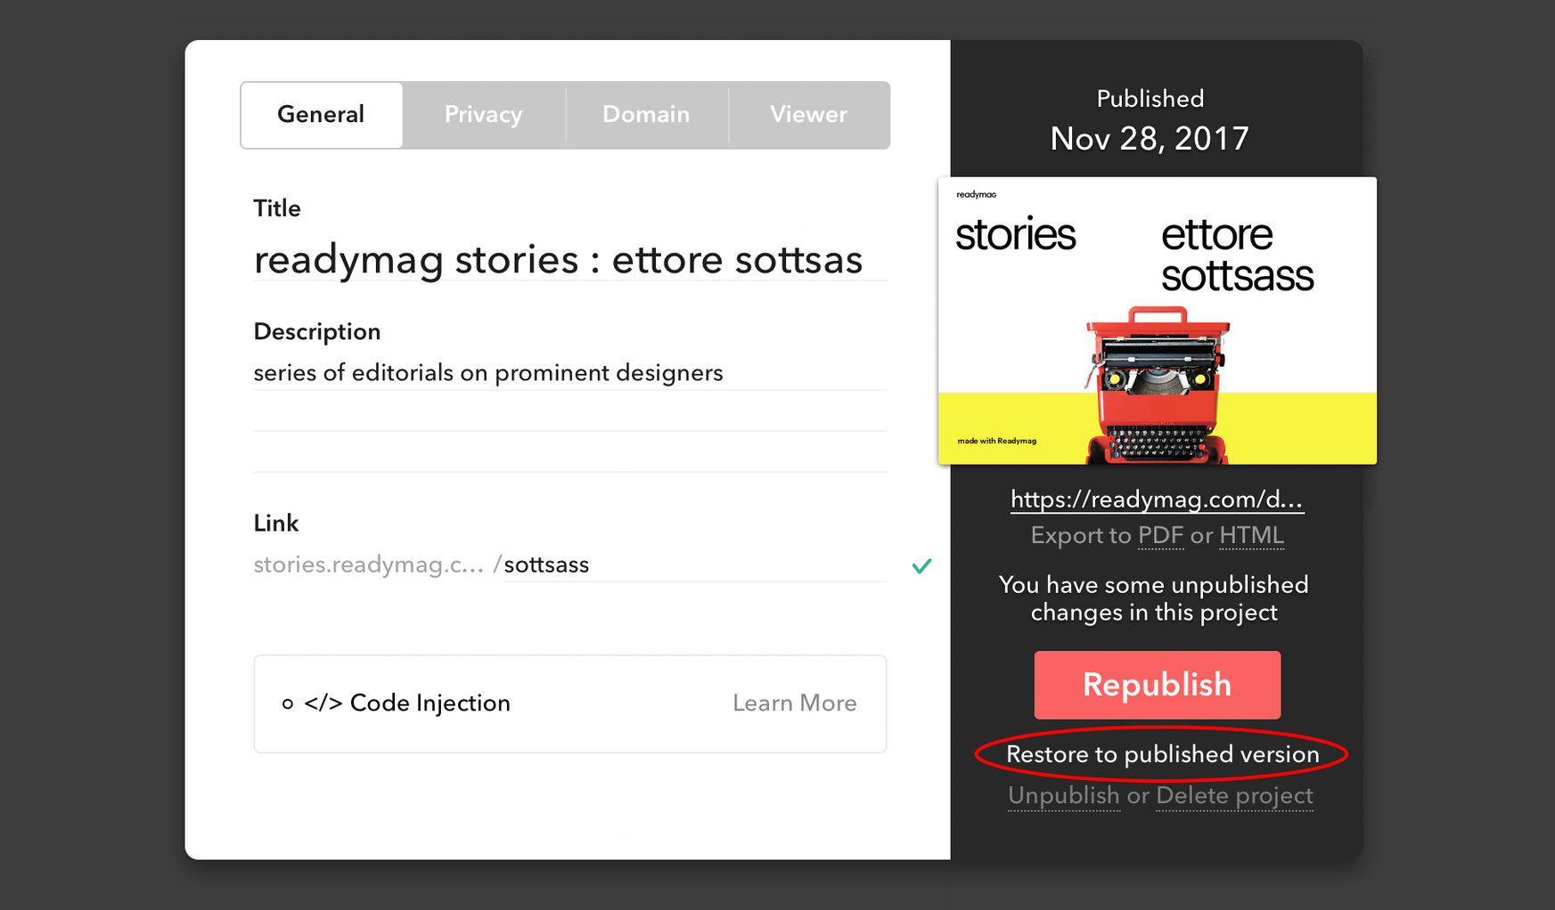
Task: Click the stories.readymag.c… domain prefix
Action: [x=369, y=565]
